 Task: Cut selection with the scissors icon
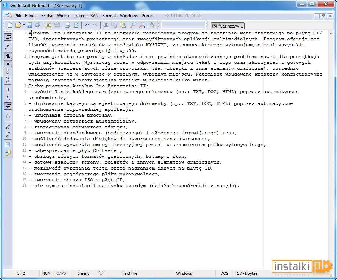coord(106,25)
